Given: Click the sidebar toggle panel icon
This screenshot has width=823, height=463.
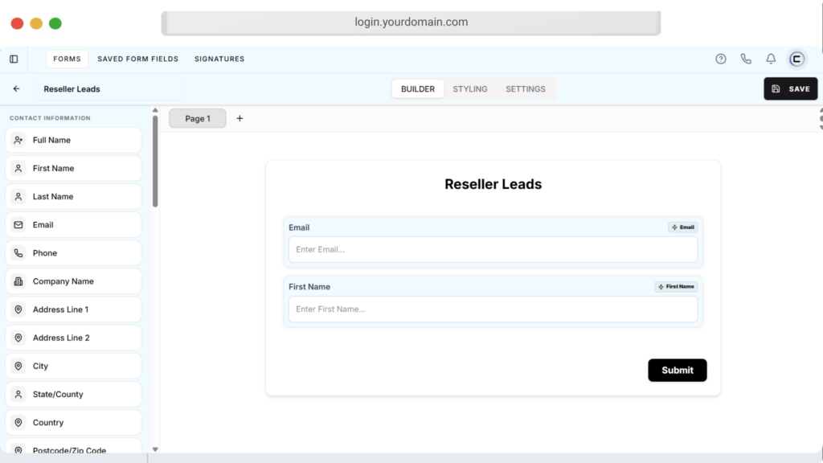Looking at the screenshot, I should click(14, 59).
